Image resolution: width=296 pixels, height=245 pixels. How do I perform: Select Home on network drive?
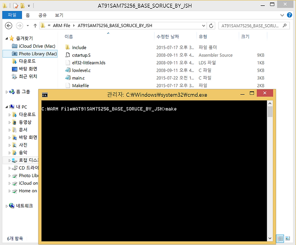click(28, 191)
